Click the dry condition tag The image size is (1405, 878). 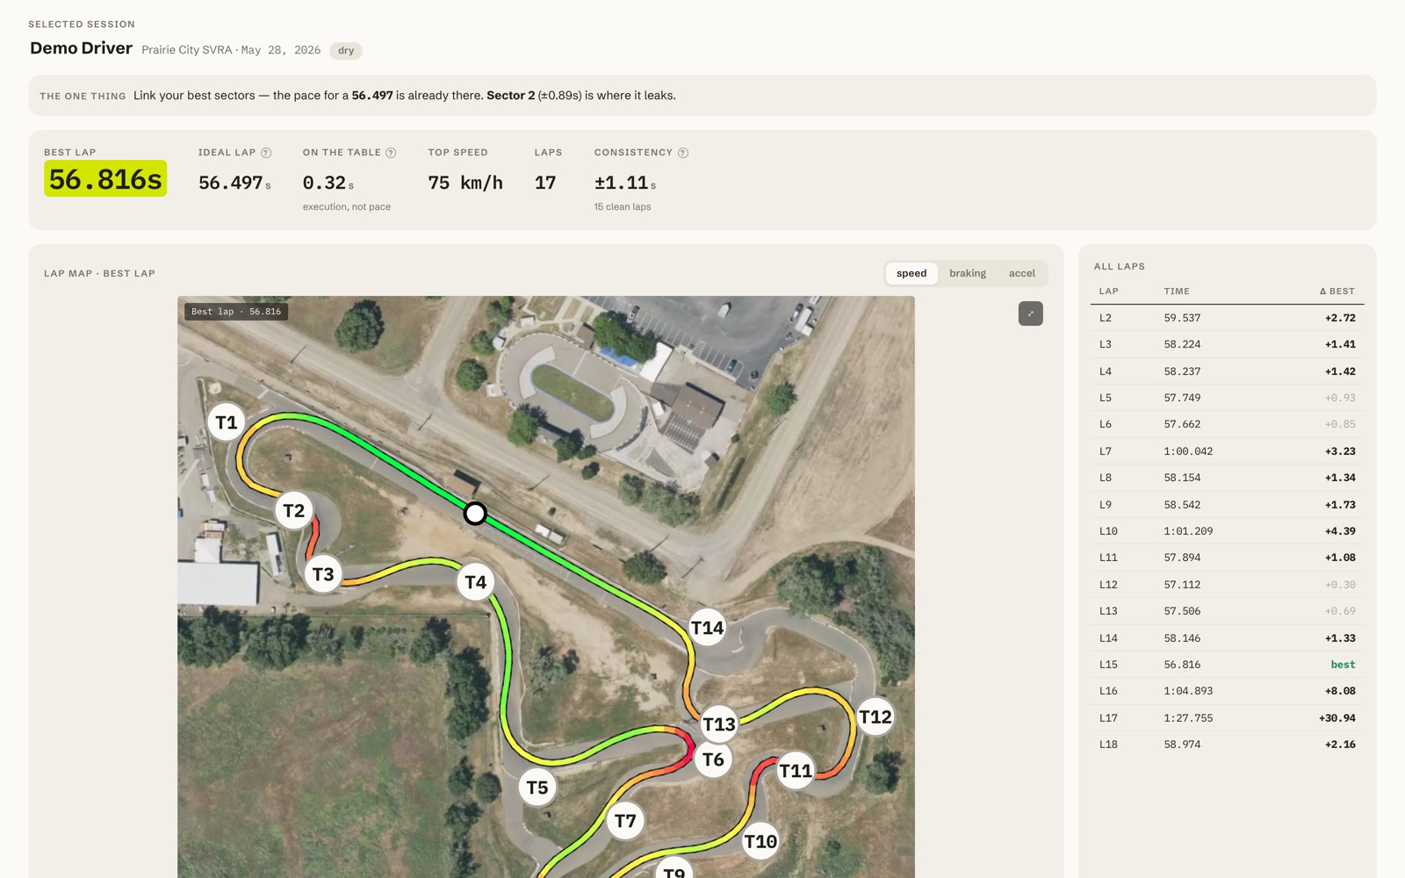(346, 51)
